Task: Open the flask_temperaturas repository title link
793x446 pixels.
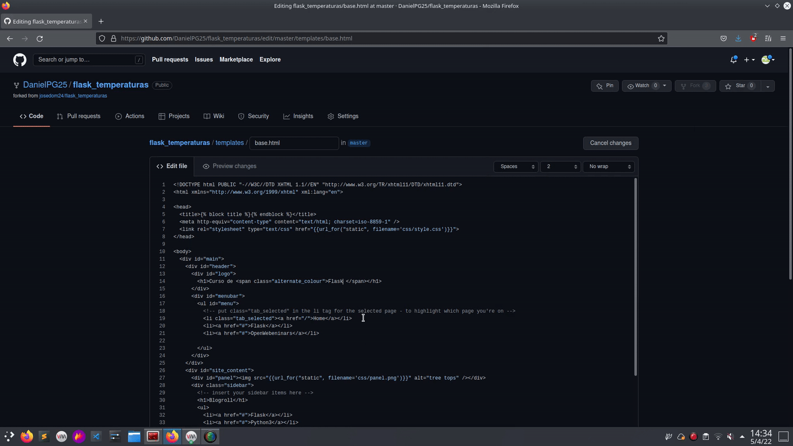Action: pyautogui.click(x=110, y=85)
